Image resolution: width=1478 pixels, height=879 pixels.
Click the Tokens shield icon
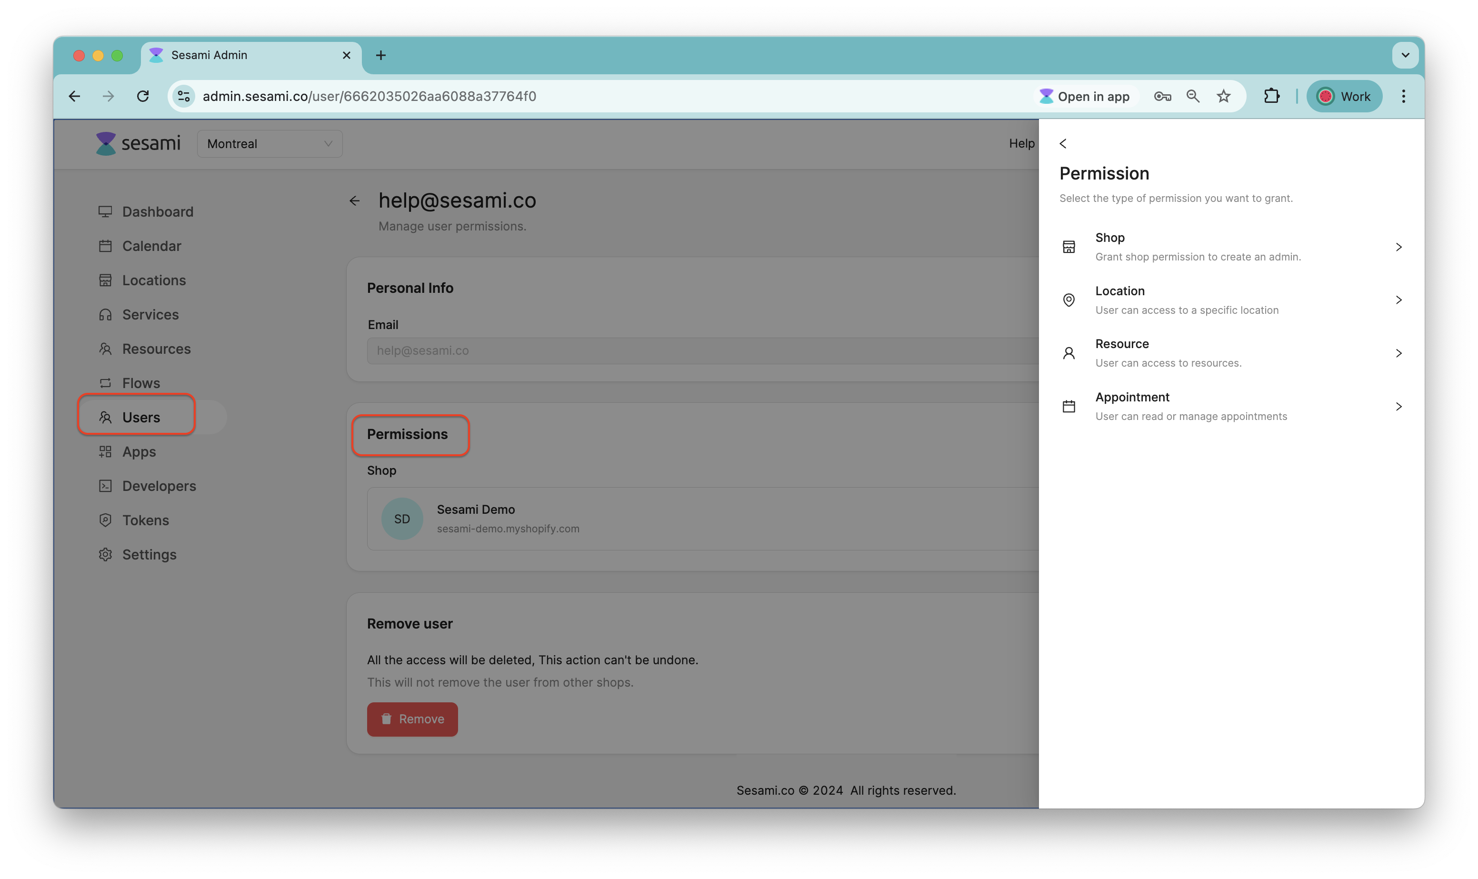pos(105,519)
